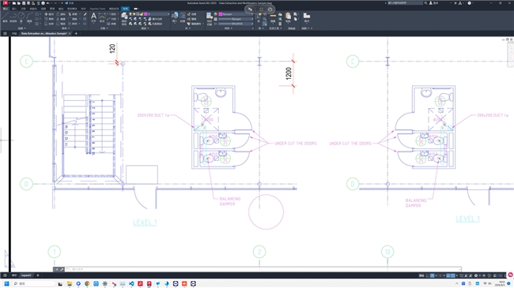This screenshot has height=288, width=514.
Task: Toggle the highlighted object snap status button
Action: [x=452, y=275]
